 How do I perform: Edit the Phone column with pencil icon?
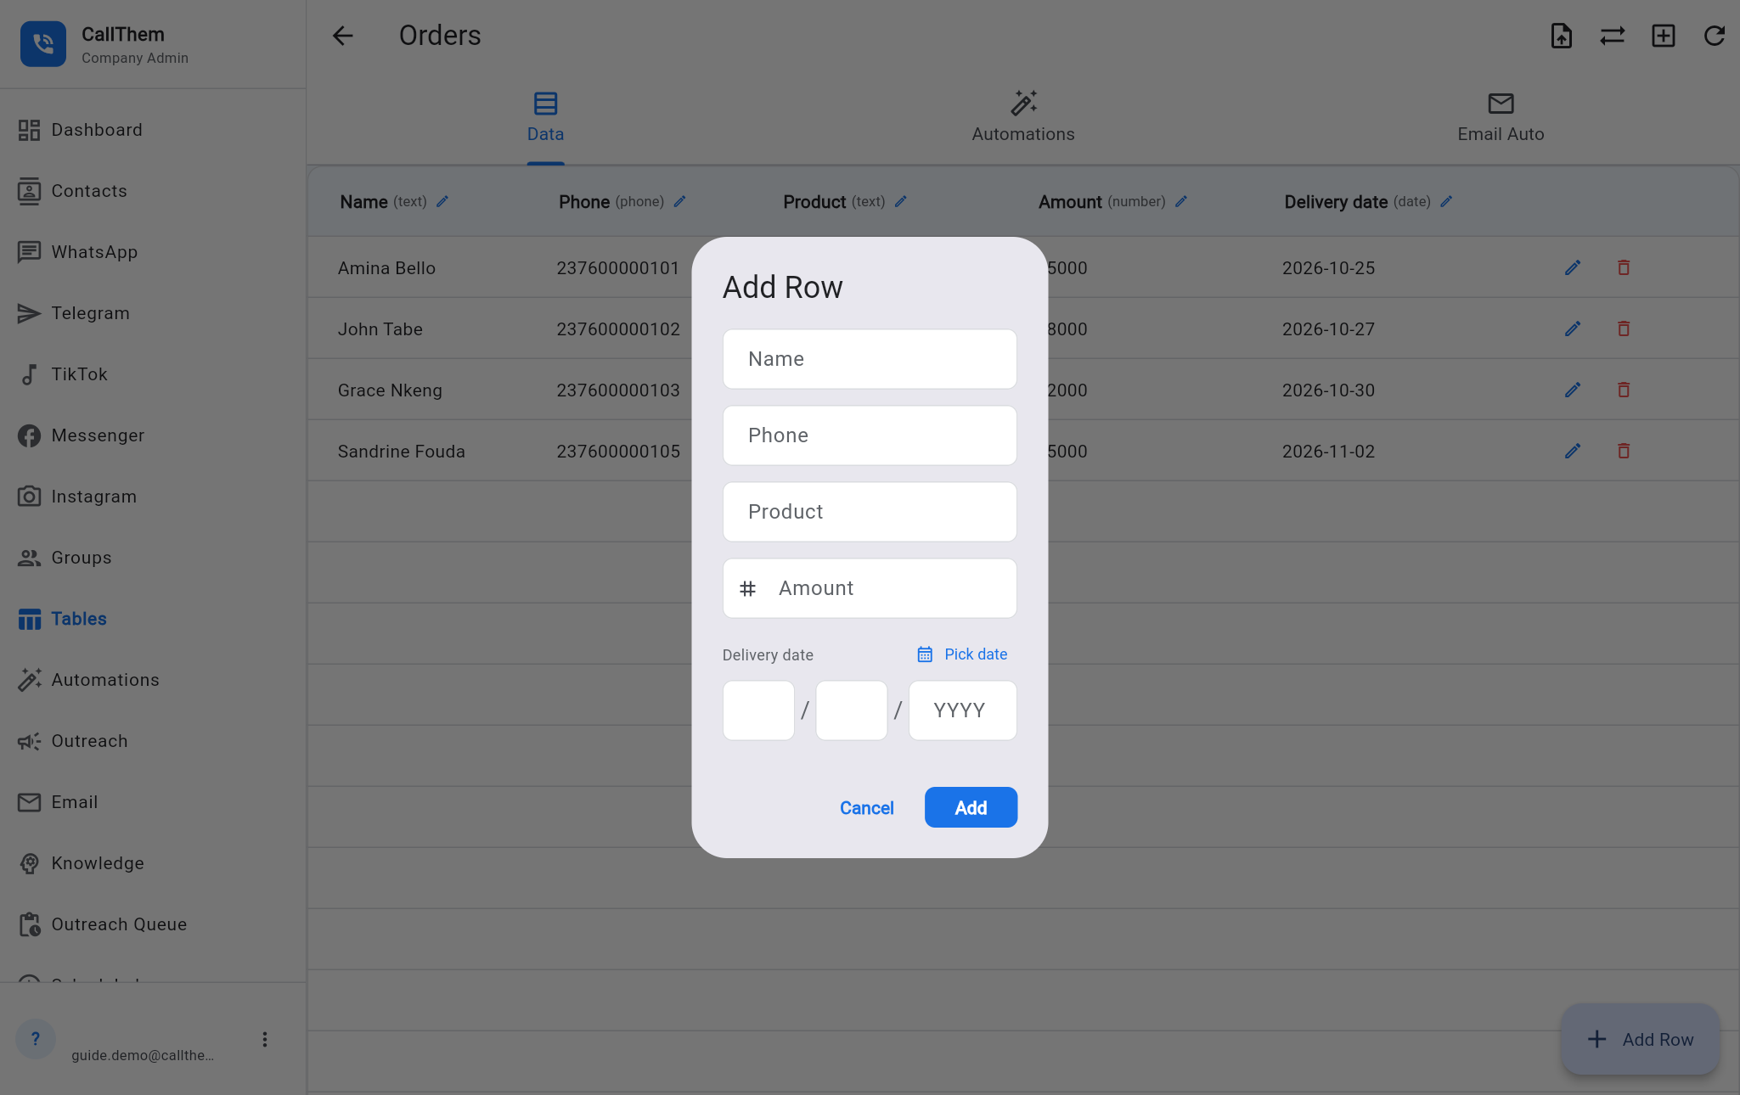click(679, 202)
